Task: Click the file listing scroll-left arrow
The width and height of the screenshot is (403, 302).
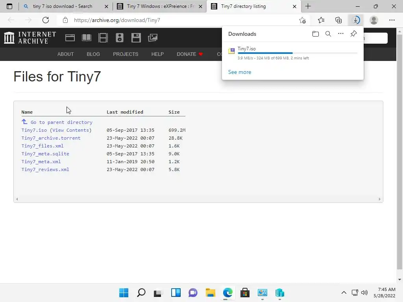Action: pos(17,199)
